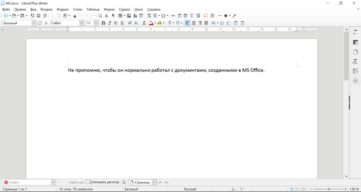This screenshot has width=361, height=192.
Task: Expand the paragraph style 'Базовый' dropdown
Action: click(x=34, y=23)
